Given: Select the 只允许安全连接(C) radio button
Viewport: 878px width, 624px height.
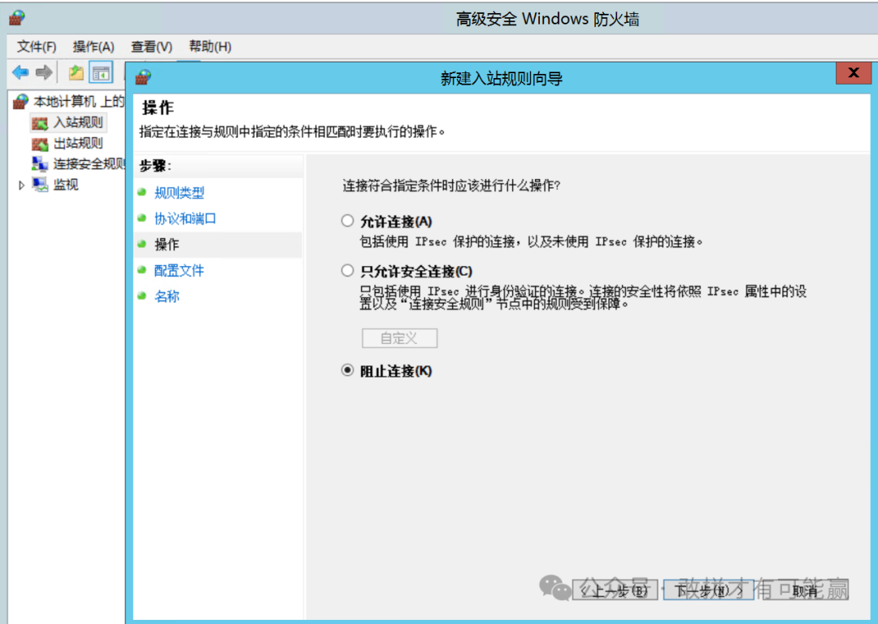Looking at the screenshot, I should click(x=348, y=271).
